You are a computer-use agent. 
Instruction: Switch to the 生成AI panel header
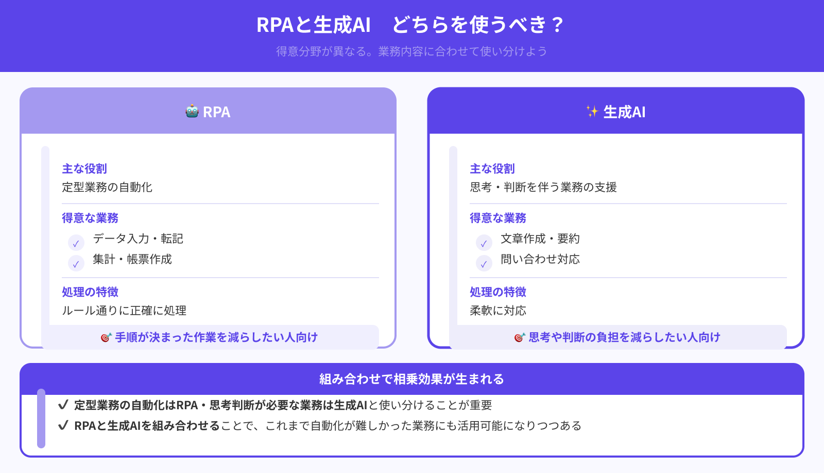[x=616, y=111]
